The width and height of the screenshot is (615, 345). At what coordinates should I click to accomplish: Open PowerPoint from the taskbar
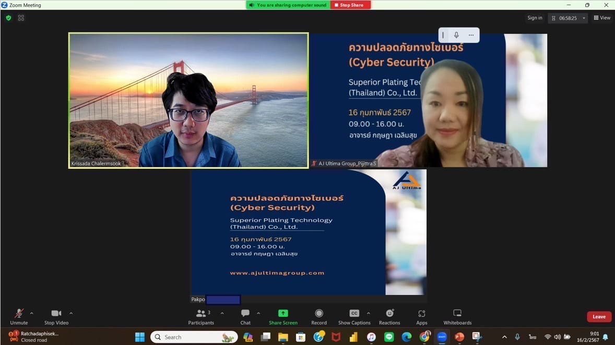pyautogui.click(x=459, y=337)
